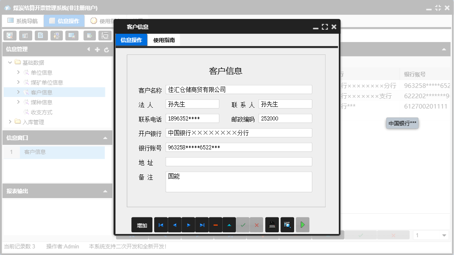The image size is (454, 255).
Task: Collapse the 信息窗口 panel
Action: pos(105,138)
